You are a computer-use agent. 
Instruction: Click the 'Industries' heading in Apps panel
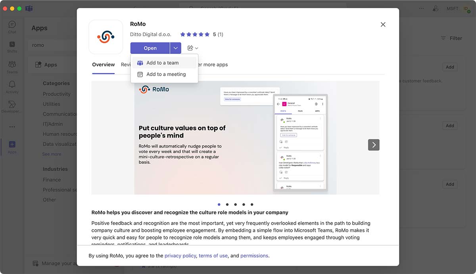click(x=55, y=169)
